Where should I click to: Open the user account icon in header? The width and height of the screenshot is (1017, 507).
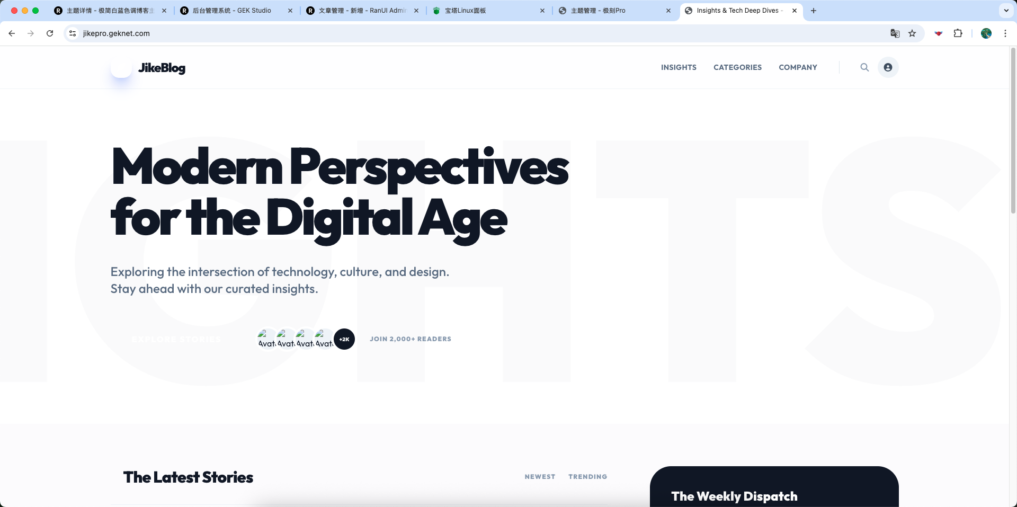(x=888, y=67)
